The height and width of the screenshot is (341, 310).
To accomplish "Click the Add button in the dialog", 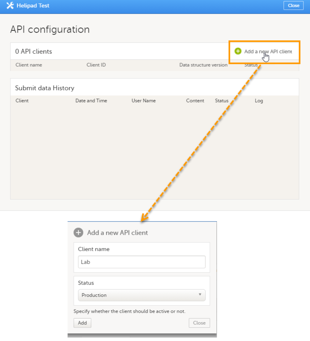I will pos(82,323).
